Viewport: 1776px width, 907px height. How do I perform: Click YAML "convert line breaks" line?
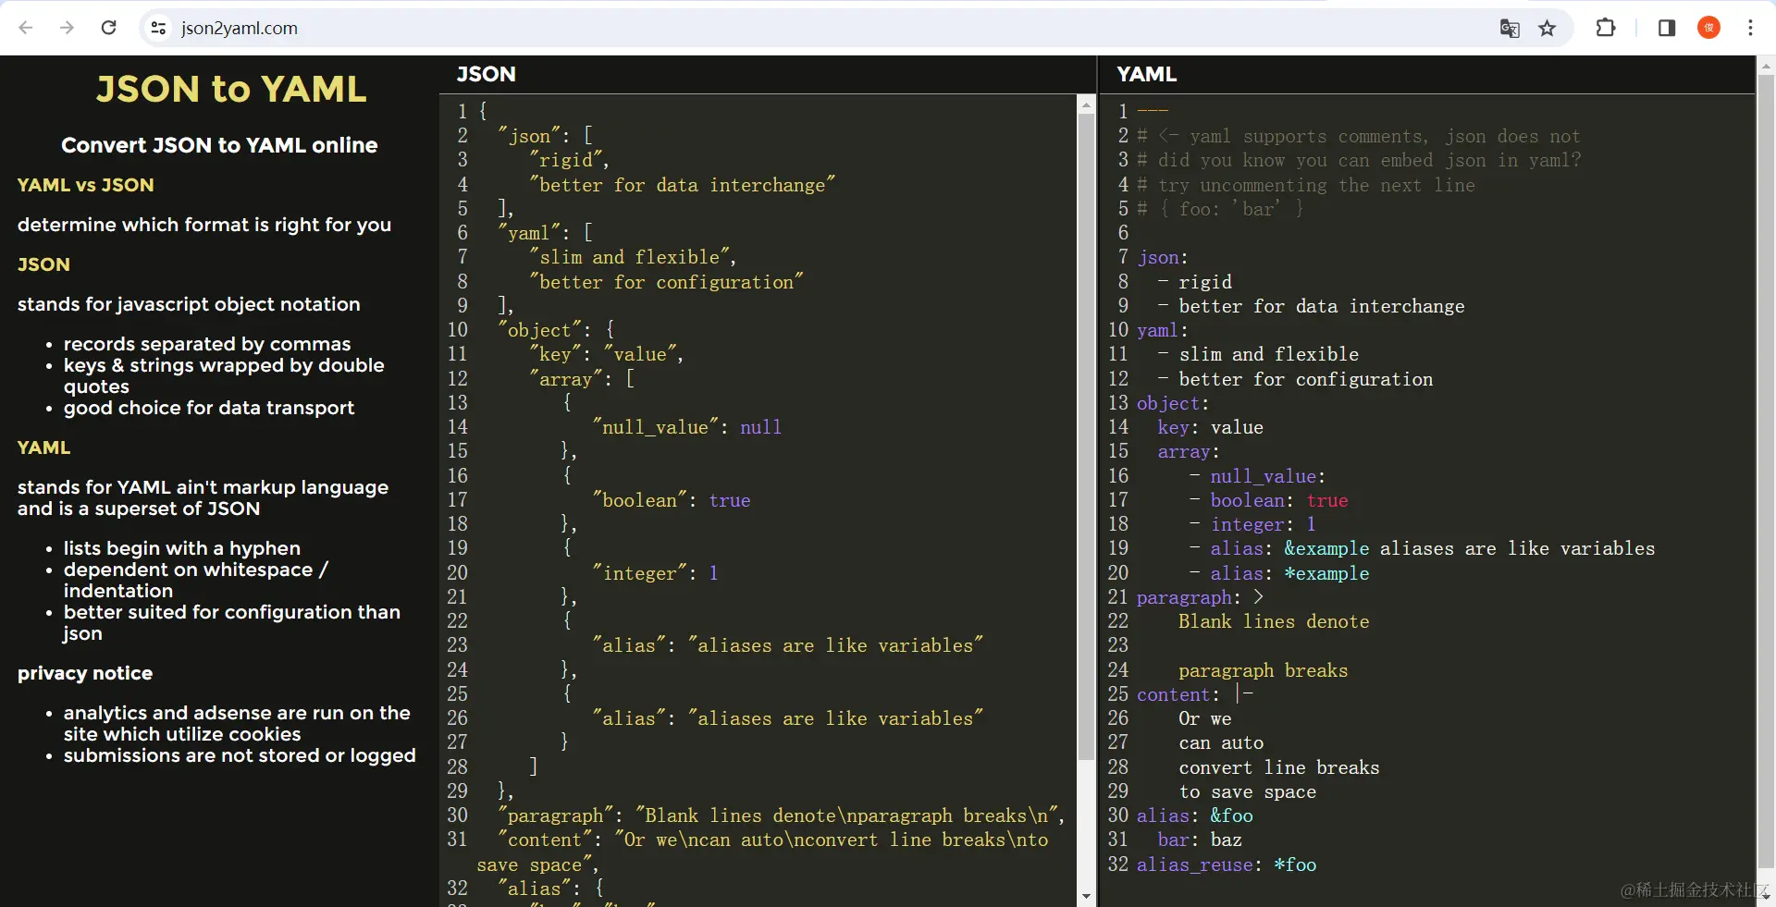click(1279, 767)
